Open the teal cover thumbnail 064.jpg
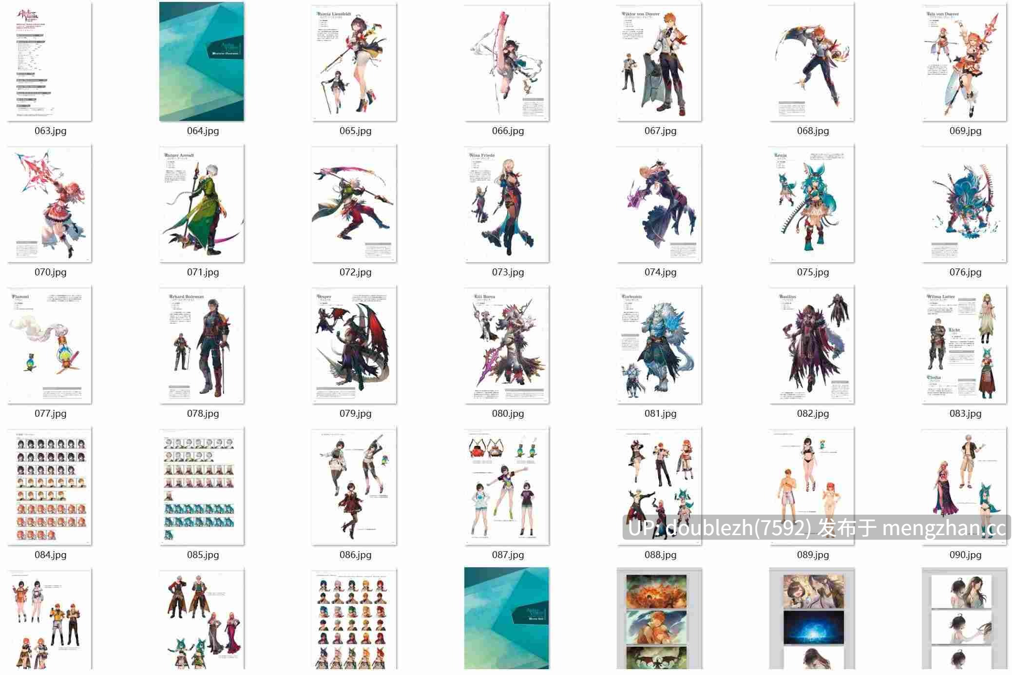1012x675 pixels. coord(202,61)
